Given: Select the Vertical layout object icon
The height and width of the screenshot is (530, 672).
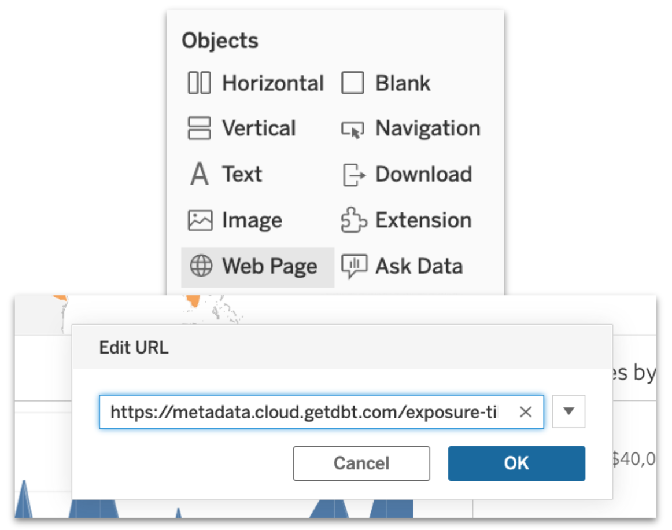Looking at the screenshot, I should pyautogui.click(x=200, y=128).
